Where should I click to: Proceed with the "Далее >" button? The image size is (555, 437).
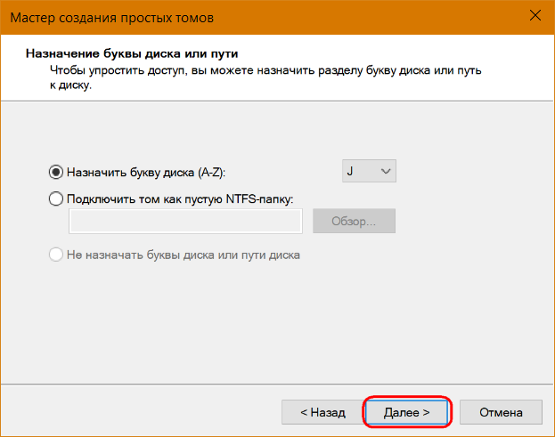pos(407,412)
